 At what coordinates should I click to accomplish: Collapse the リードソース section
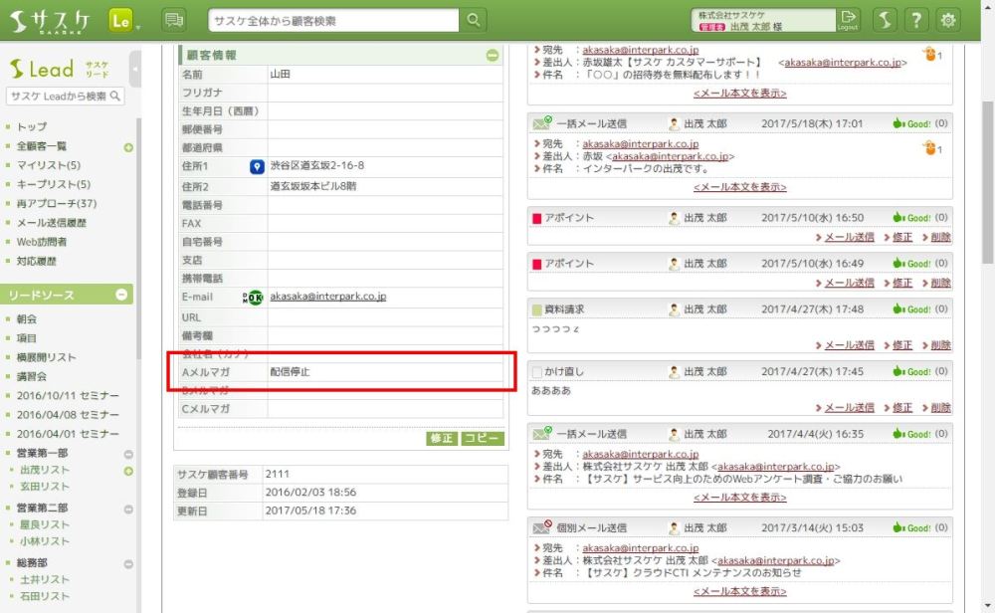click(121, 295)
